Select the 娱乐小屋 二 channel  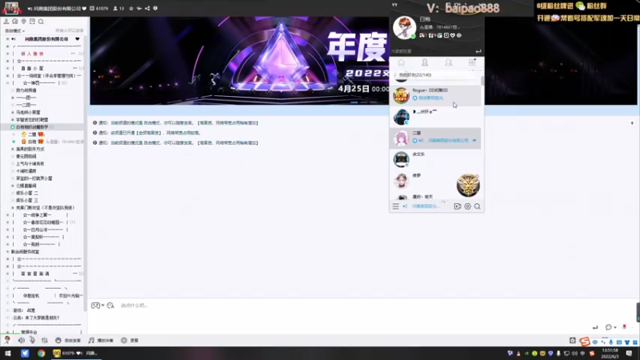click(27, 193)
